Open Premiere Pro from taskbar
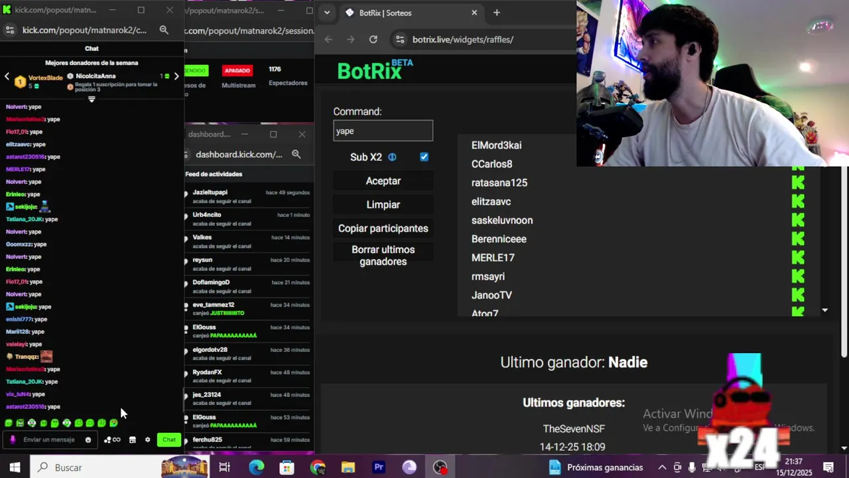This screenshot has height=478, width=849. click(x=379, y=467)
